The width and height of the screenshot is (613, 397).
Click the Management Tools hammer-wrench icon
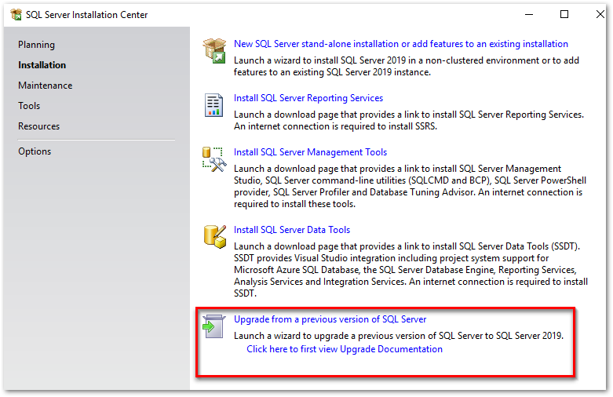214,159
